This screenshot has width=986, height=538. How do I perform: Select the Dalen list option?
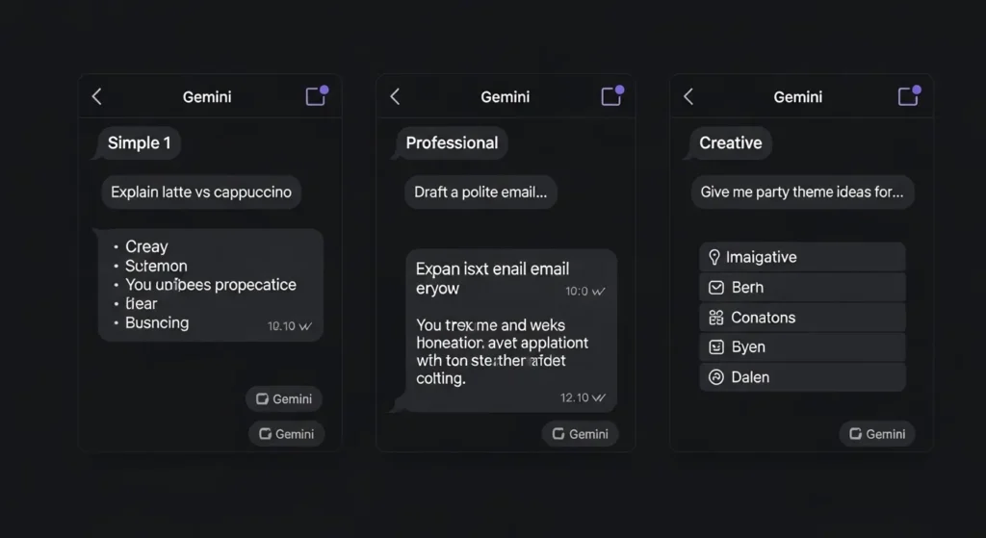click(x=802, y=377)
